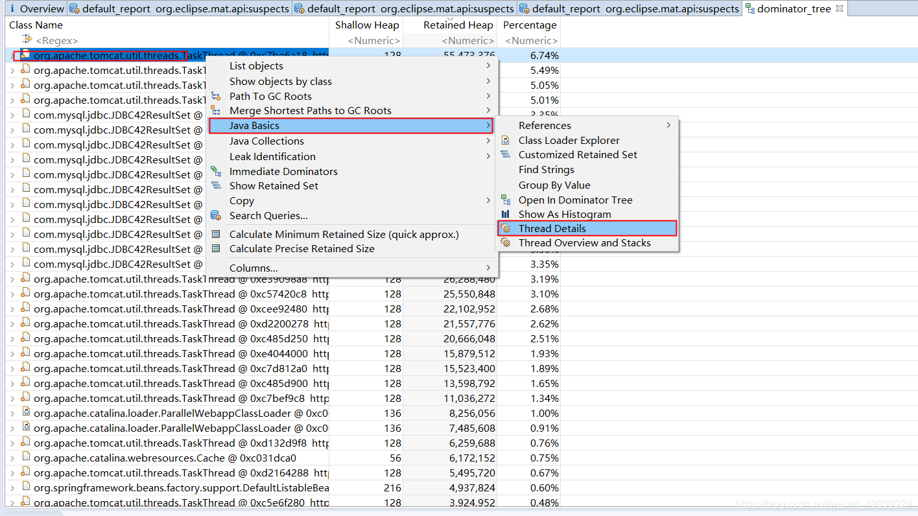The height and width of the screenshot is (516, 918).
Task: Expand the TaskThread @ 0xd132d9f8 row
Action: pos(12,443)
